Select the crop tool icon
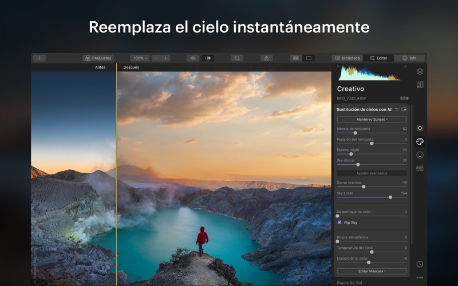 click(237, 58)
